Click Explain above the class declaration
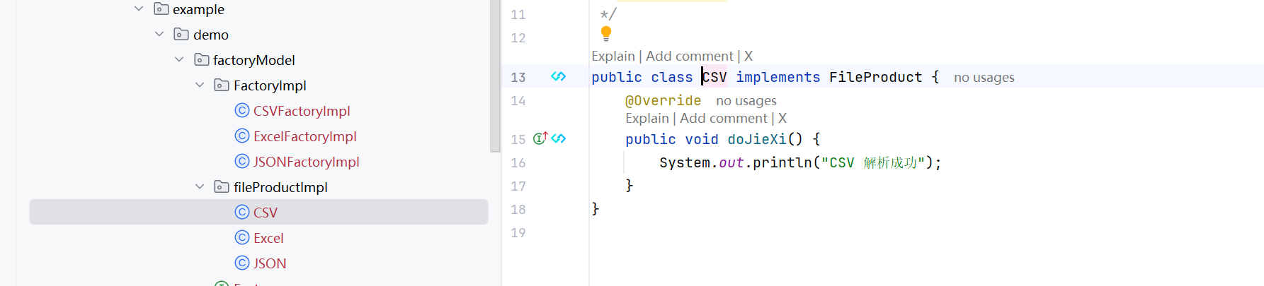1264x286 pixels. click(613, 56)
